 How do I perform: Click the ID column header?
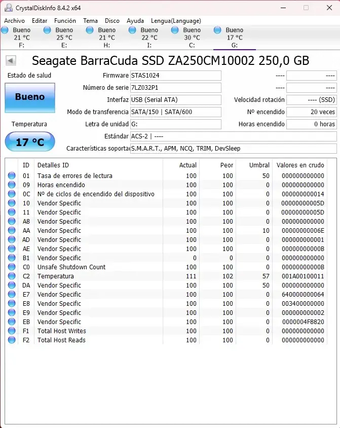tap(26, 165)
